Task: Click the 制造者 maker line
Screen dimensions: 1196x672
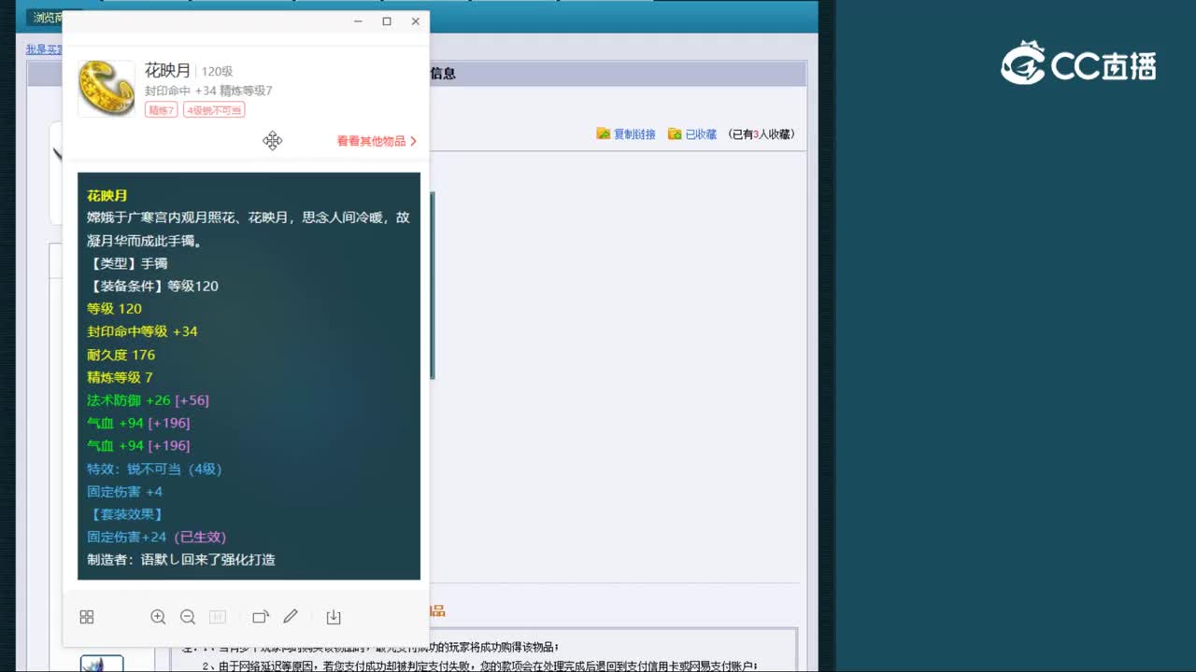Action: [x=181, y=560]
